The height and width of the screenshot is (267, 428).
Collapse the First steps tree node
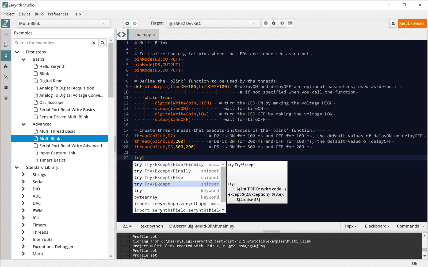click(x=17, y=52)
